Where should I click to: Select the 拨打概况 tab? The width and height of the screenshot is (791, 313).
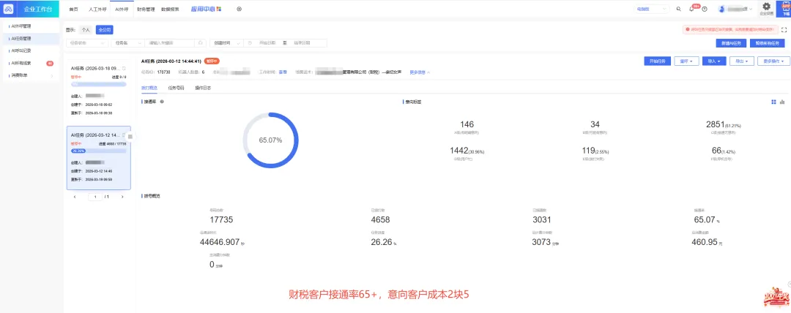pos(149,88)
